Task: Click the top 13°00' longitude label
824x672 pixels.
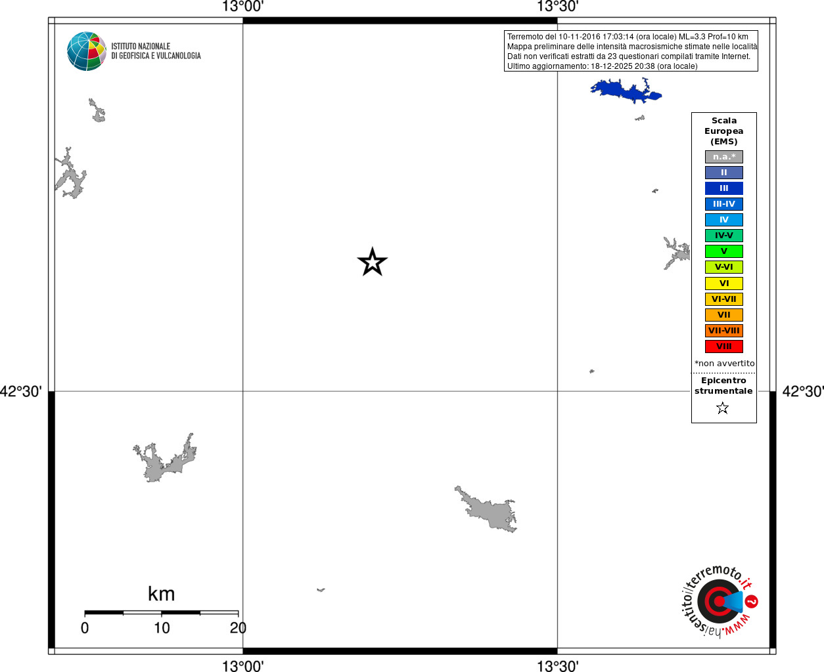Action: (242, 7)
